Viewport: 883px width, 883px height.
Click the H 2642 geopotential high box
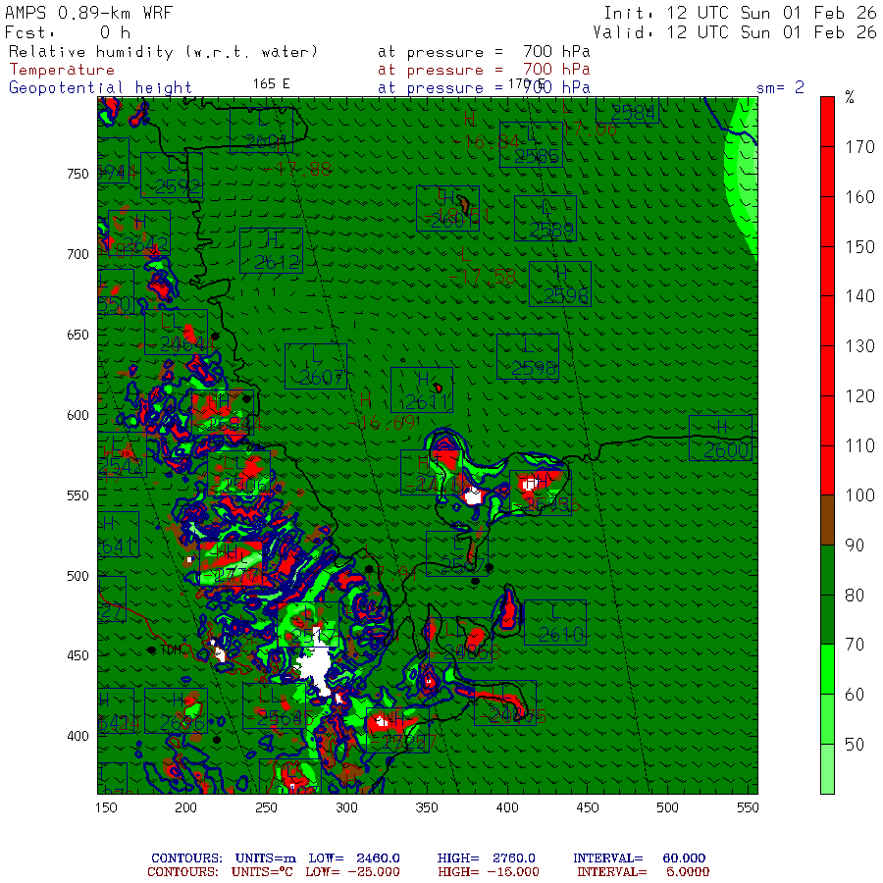139,234
